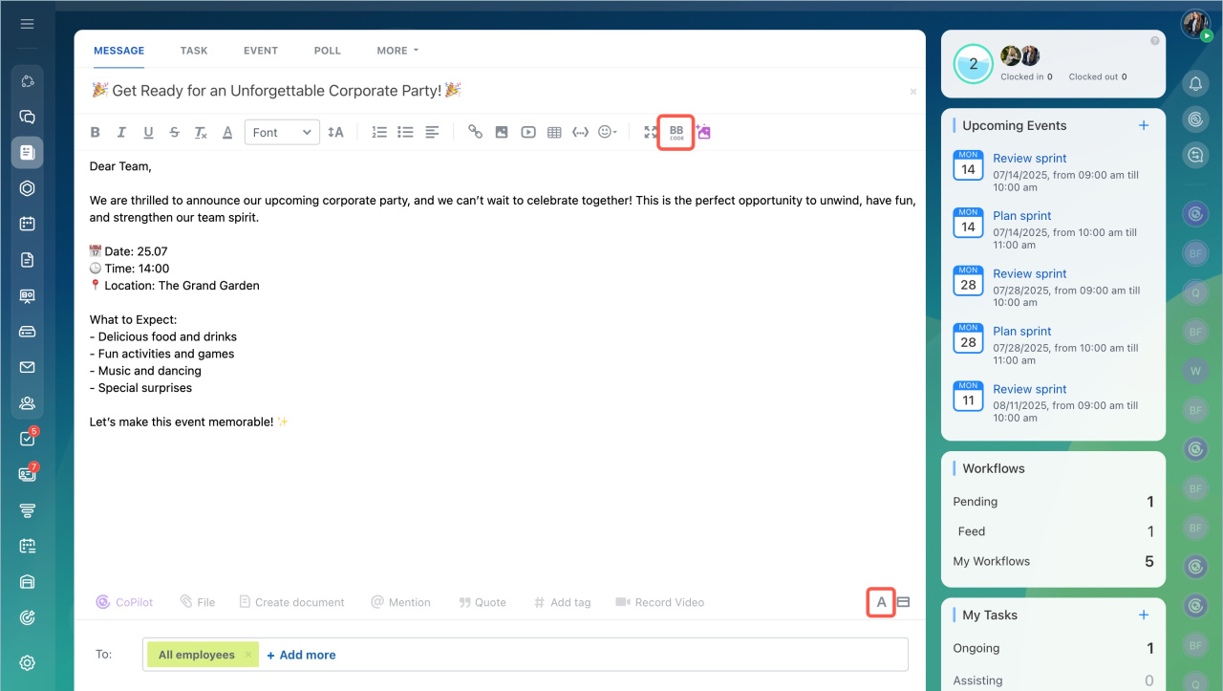The height and width of the screenshot is (691, 1223).
Task: Open the Font dropdown
Action: (x=282, y=133)
